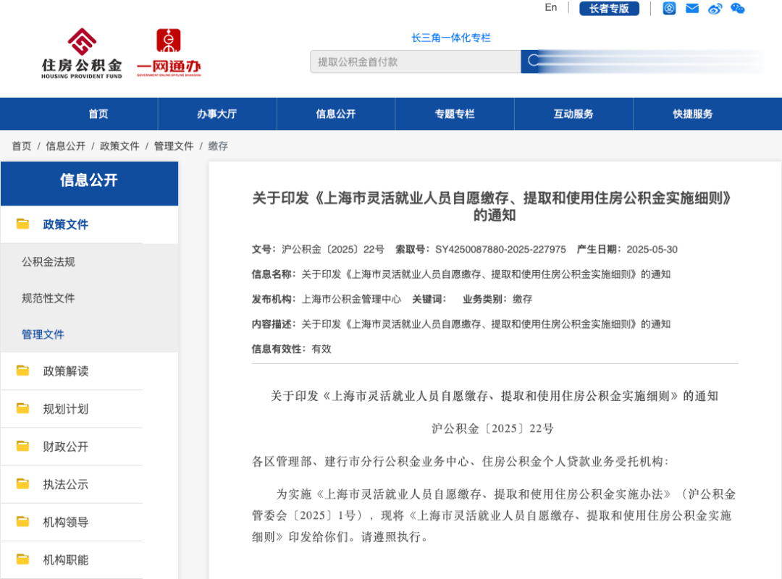The width and height of the screenshot is (782, 579).
Task: Click the 信息有效性 value 有效
Action: 321,349
